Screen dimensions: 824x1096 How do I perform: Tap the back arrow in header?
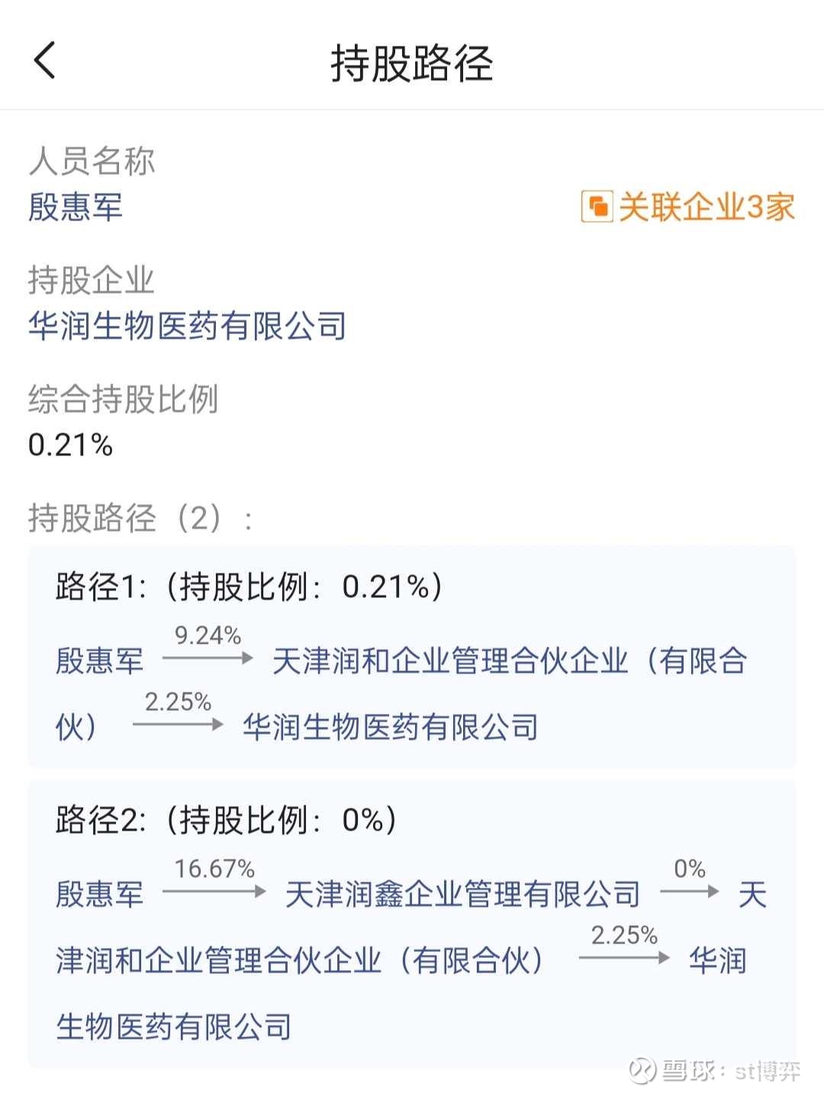[45, 60]
